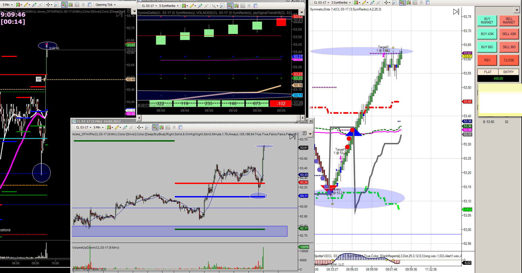Open the CL 03-17 instrument dropdown in the 3 SymRenko chart
This screenshot has width=522, height=273.
[321, 2]
